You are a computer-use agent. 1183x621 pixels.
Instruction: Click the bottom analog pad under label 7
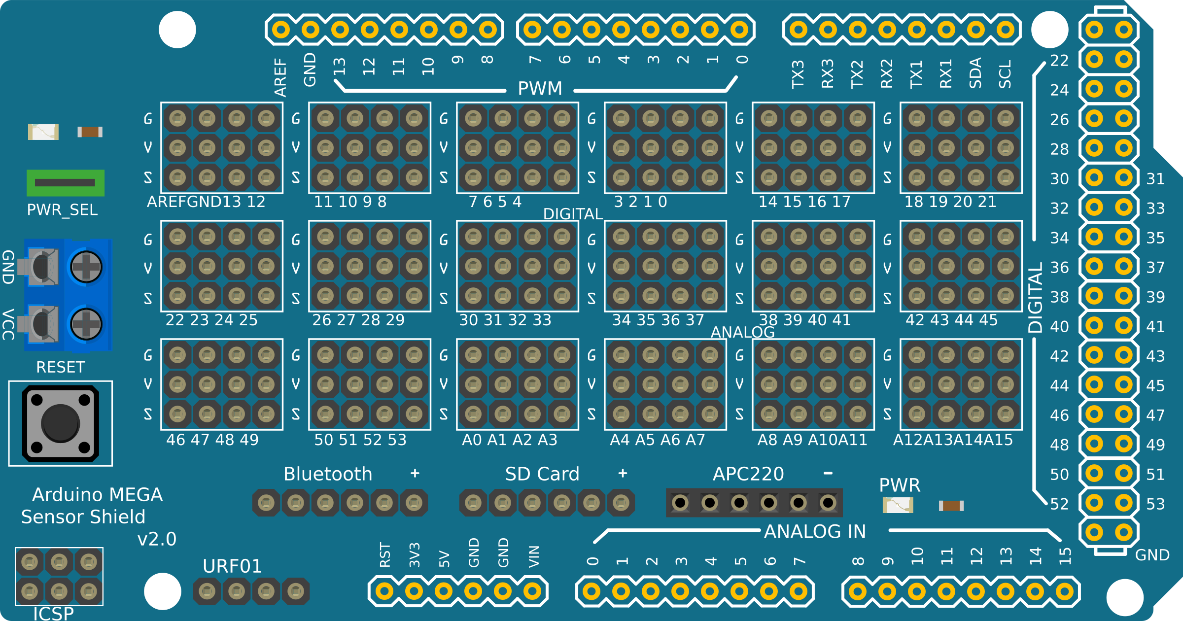[x=799, y=591]
